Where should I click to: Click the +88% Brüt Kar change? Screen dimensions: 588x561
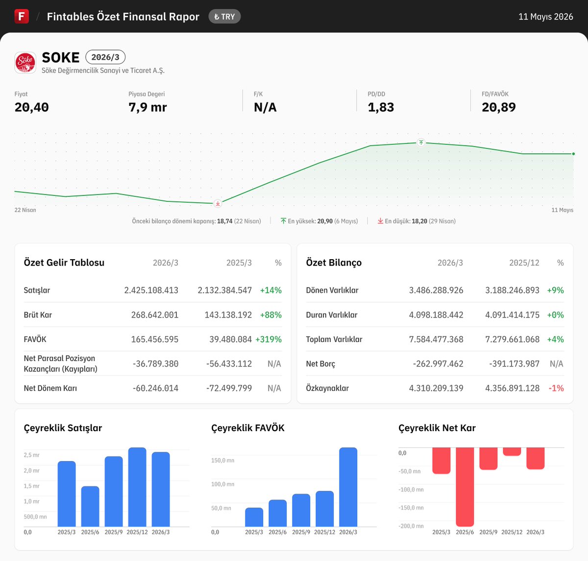pyautogui.click(x=271, y=315)
